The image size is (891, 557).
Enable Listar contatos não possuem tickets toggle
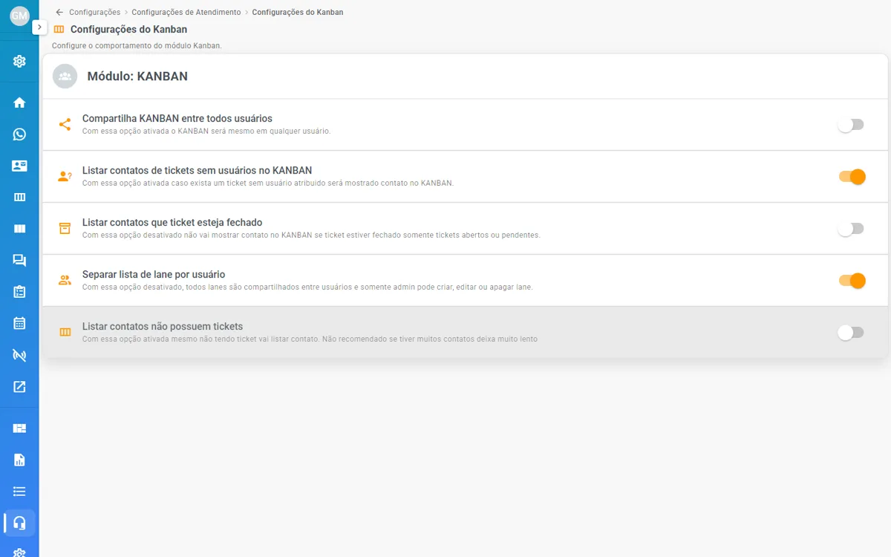pos(851,333)
